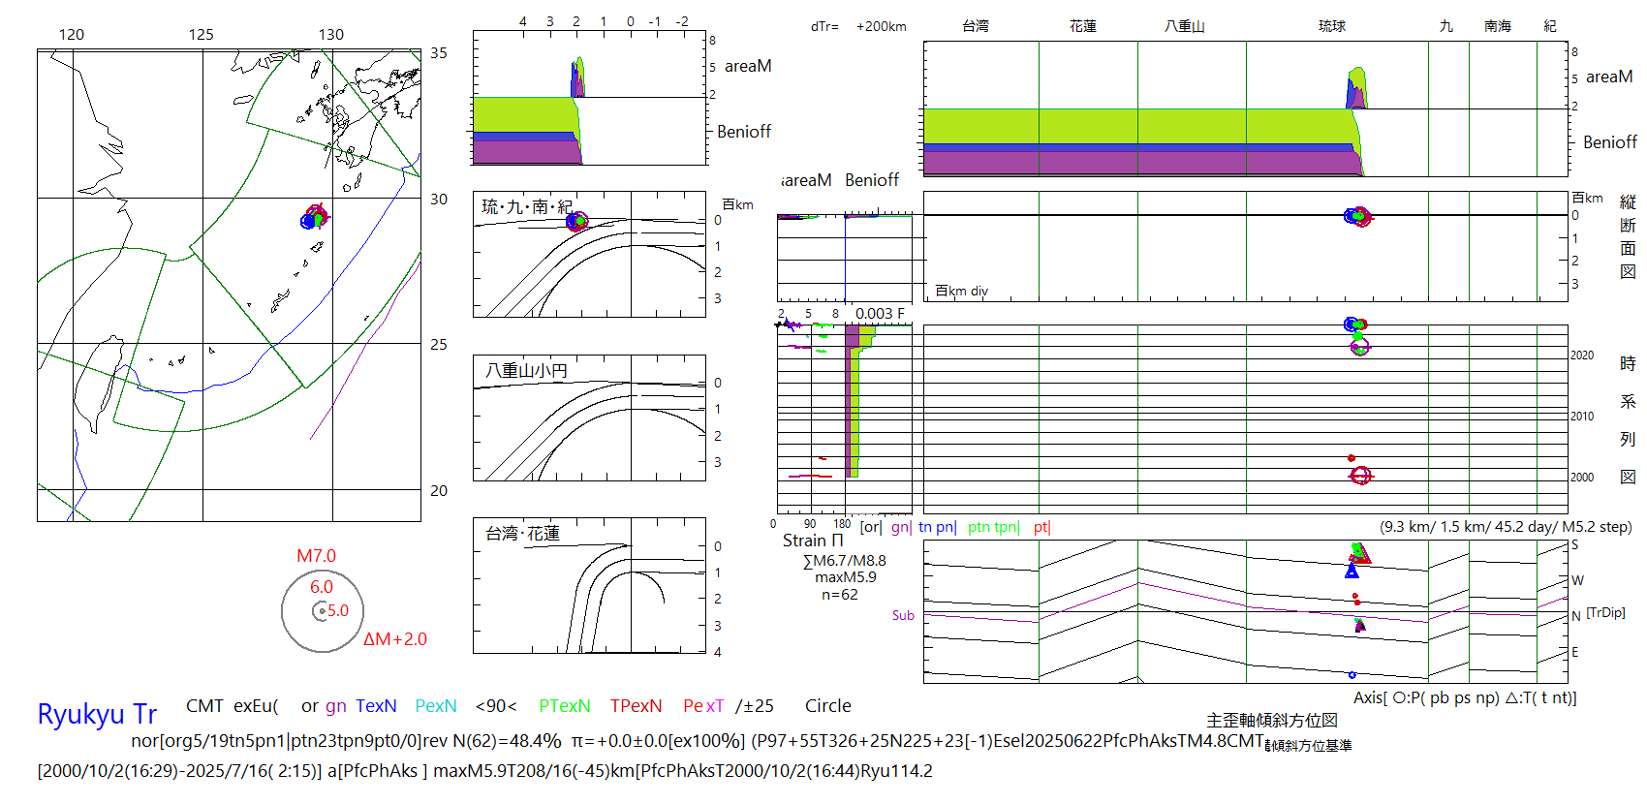The height and width of the screenshot is (804, 1647).
Task: Click the cyan PexN legend label
Action: coord(436,706)
